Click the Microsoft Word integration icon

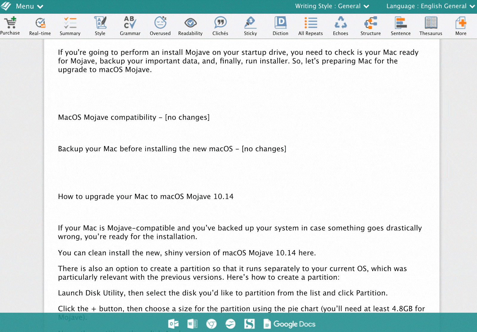[192, 324]
